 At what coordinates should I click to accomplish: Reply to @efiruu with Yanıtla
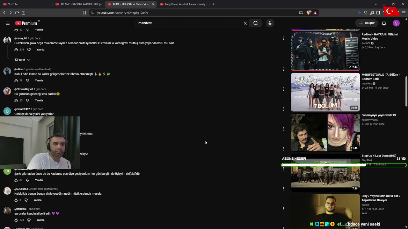click(x=39, y=80)
